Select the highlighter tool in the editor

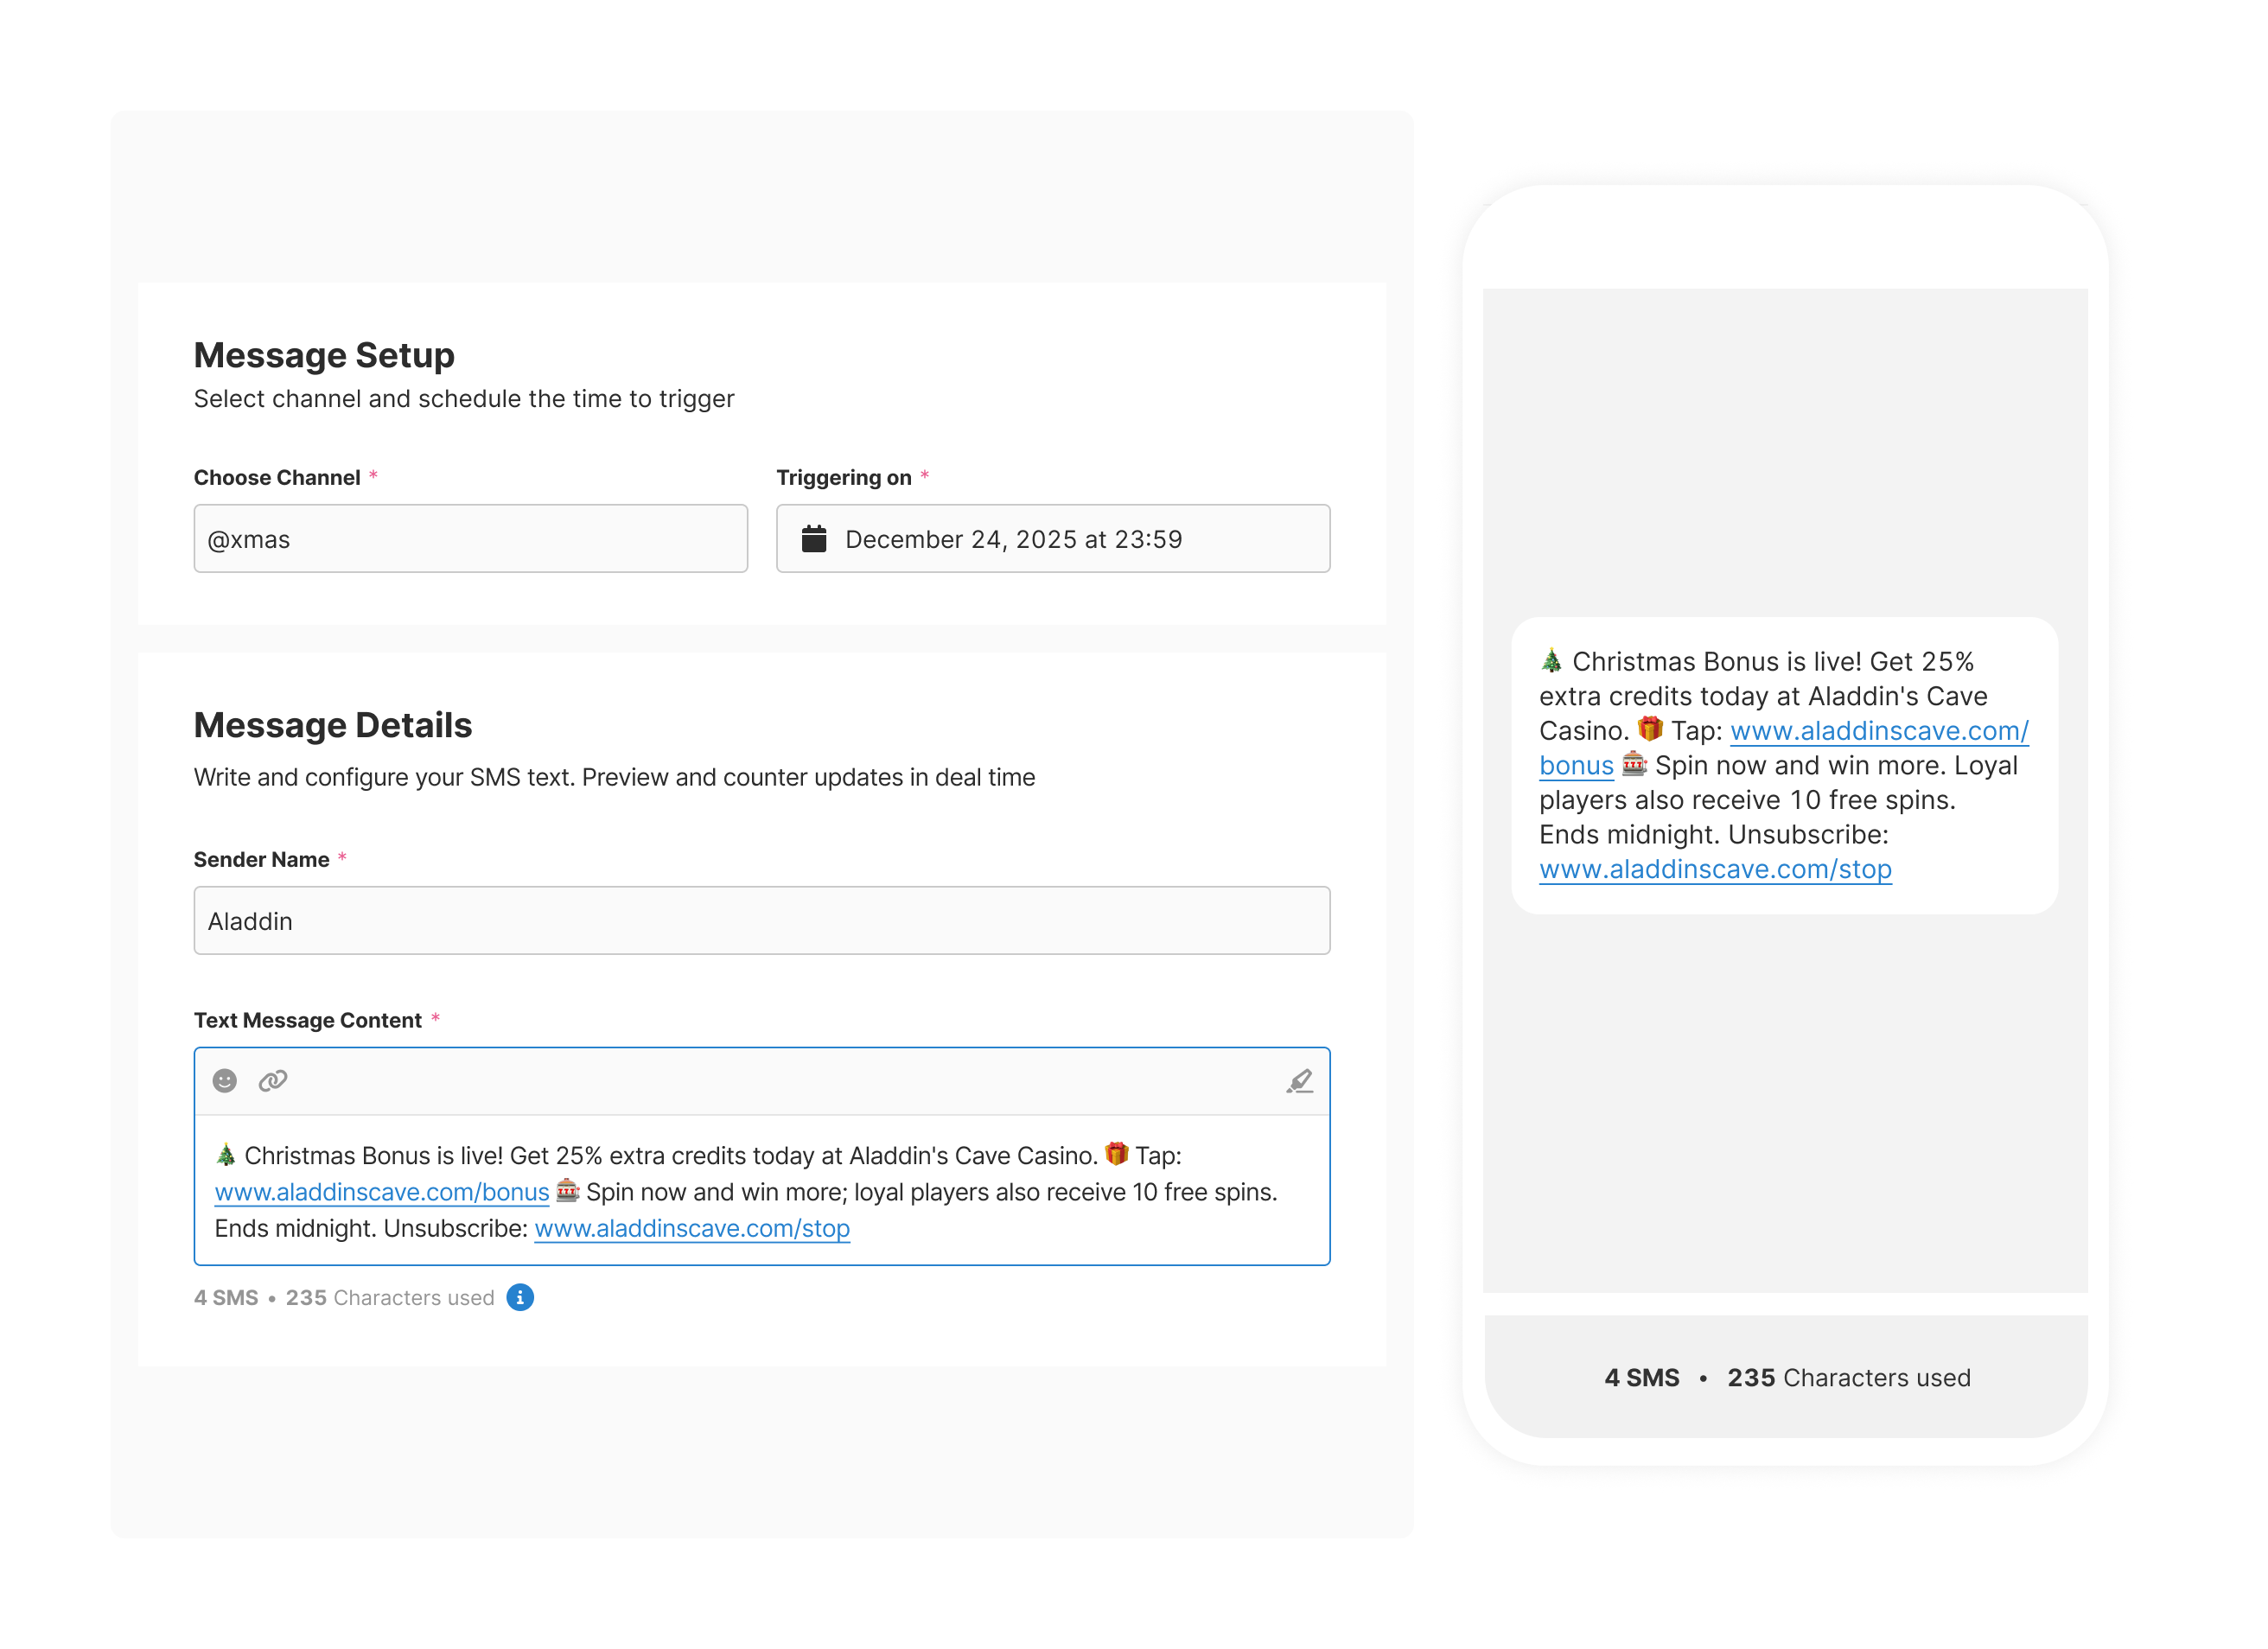1300,1081
